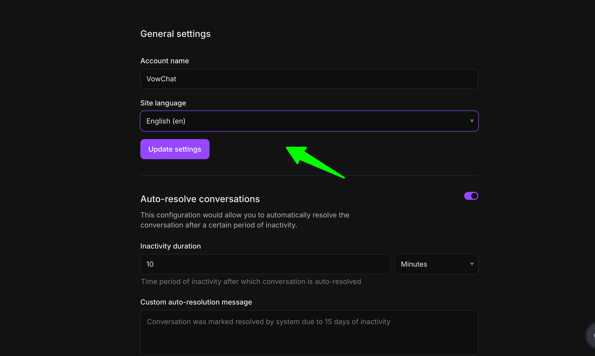The height and width of the screenshot is (356, 595).
Task: Click the Site language label
Action: [x=163, y=103]
